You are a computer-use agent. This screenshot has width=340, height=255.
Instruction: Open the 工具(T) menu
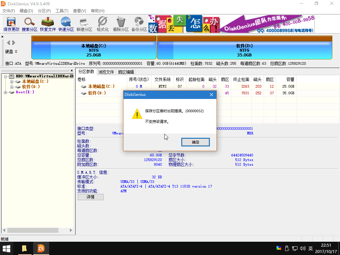pos(62,11)
